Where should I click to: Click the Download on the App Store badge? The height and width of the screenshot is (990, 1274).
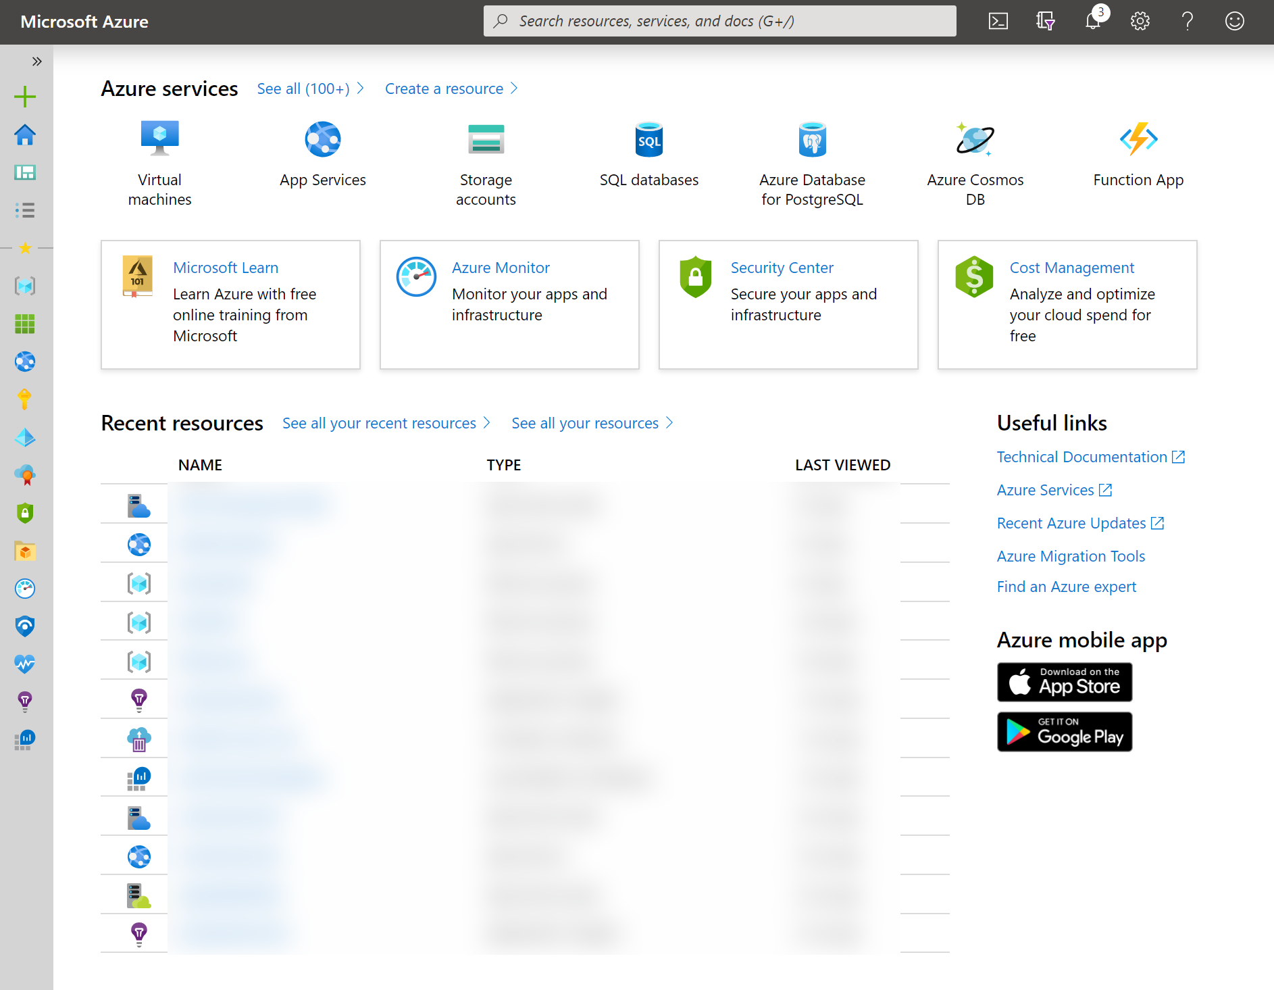[x=1065, y=683]
